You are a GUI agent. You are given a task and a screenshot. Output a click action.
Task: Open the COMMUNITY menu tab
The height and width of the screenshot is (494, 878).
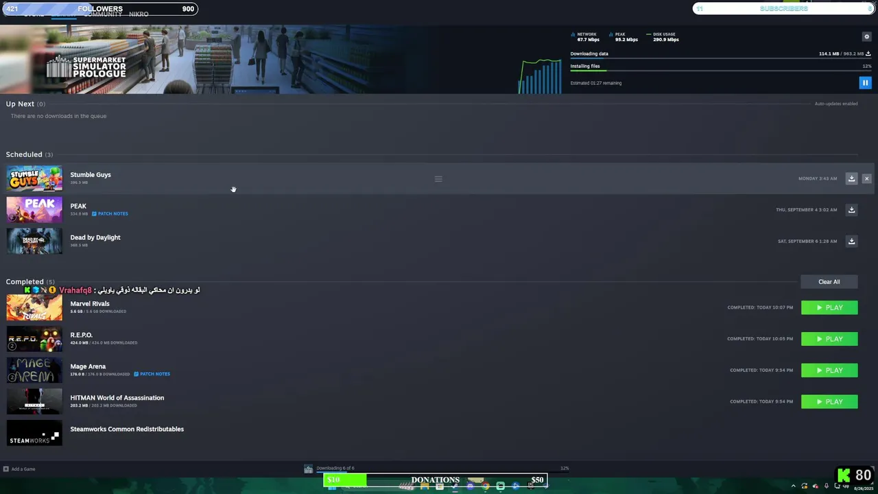(x=103, y=14)
